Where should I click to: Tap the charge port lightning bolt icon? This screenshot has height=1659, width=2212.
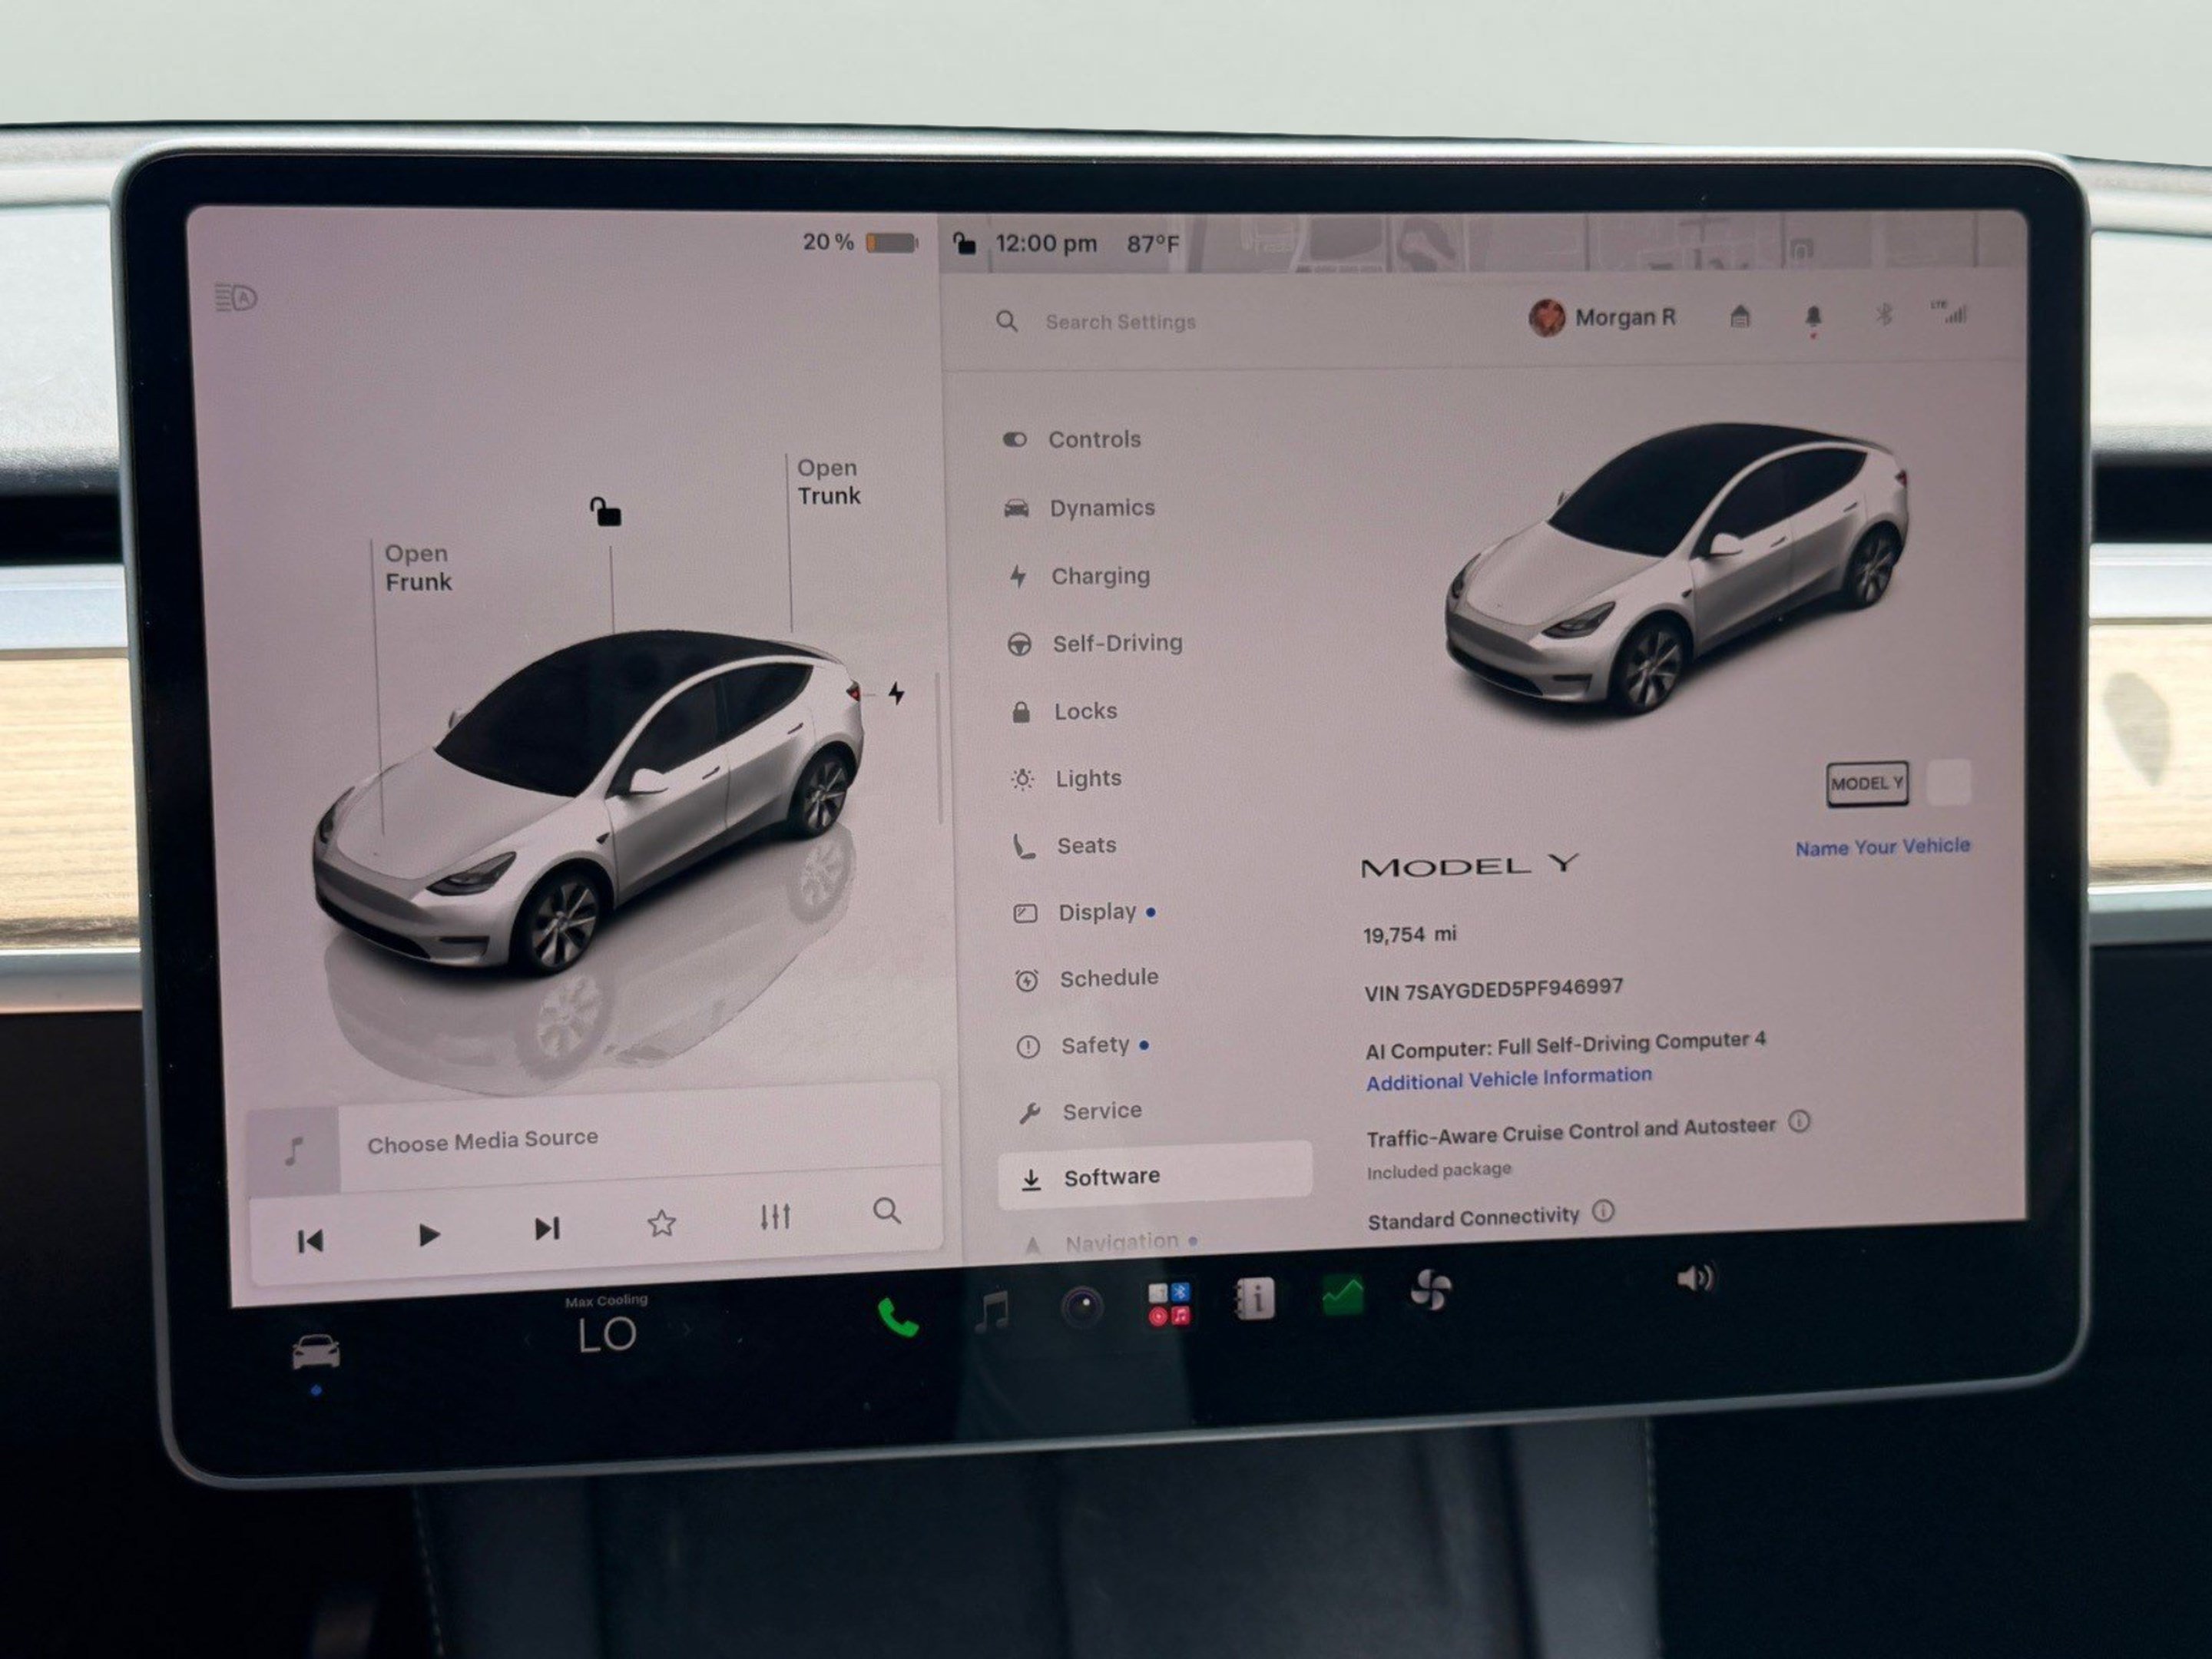coord(896,693)
